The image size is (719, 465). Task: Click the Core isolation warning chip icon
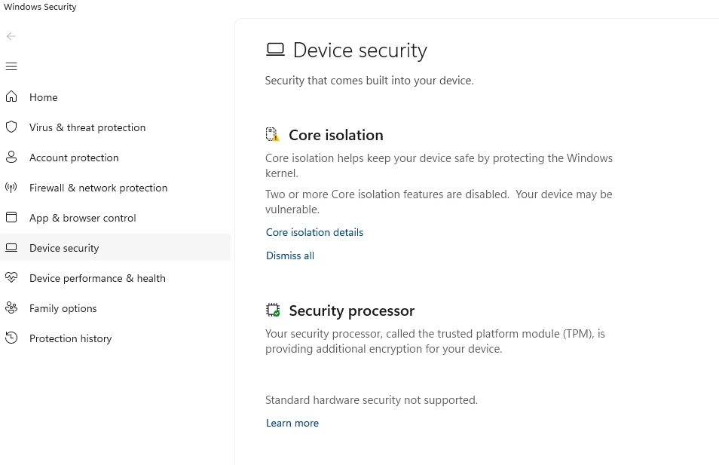pos(272,135)
